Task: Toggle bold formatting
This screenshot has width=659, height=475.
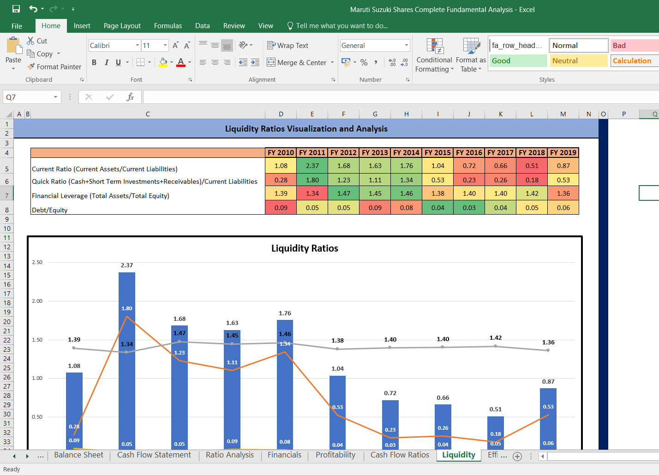Action: [x=94, y=62]
